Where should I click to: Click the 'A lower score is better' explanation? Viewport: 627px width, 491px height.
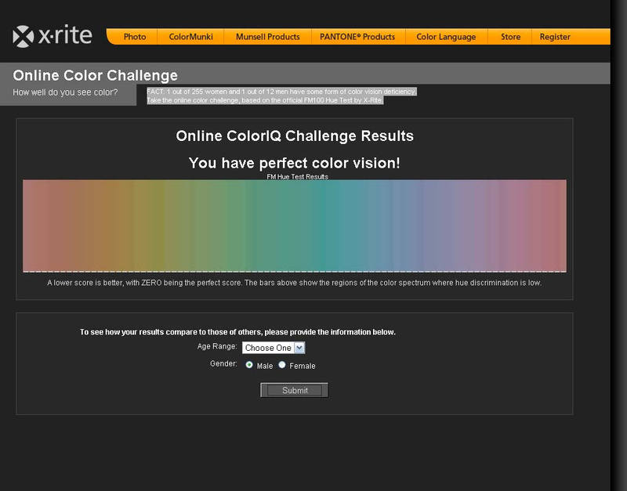click(295, 283)
